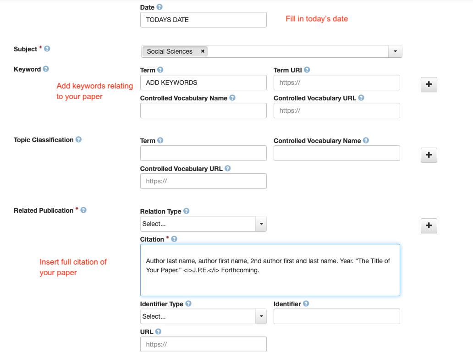The height and width of the screenshot is (364, 473).
Task: Select the Related Publication URL field
Action: [x=203, y=344]
